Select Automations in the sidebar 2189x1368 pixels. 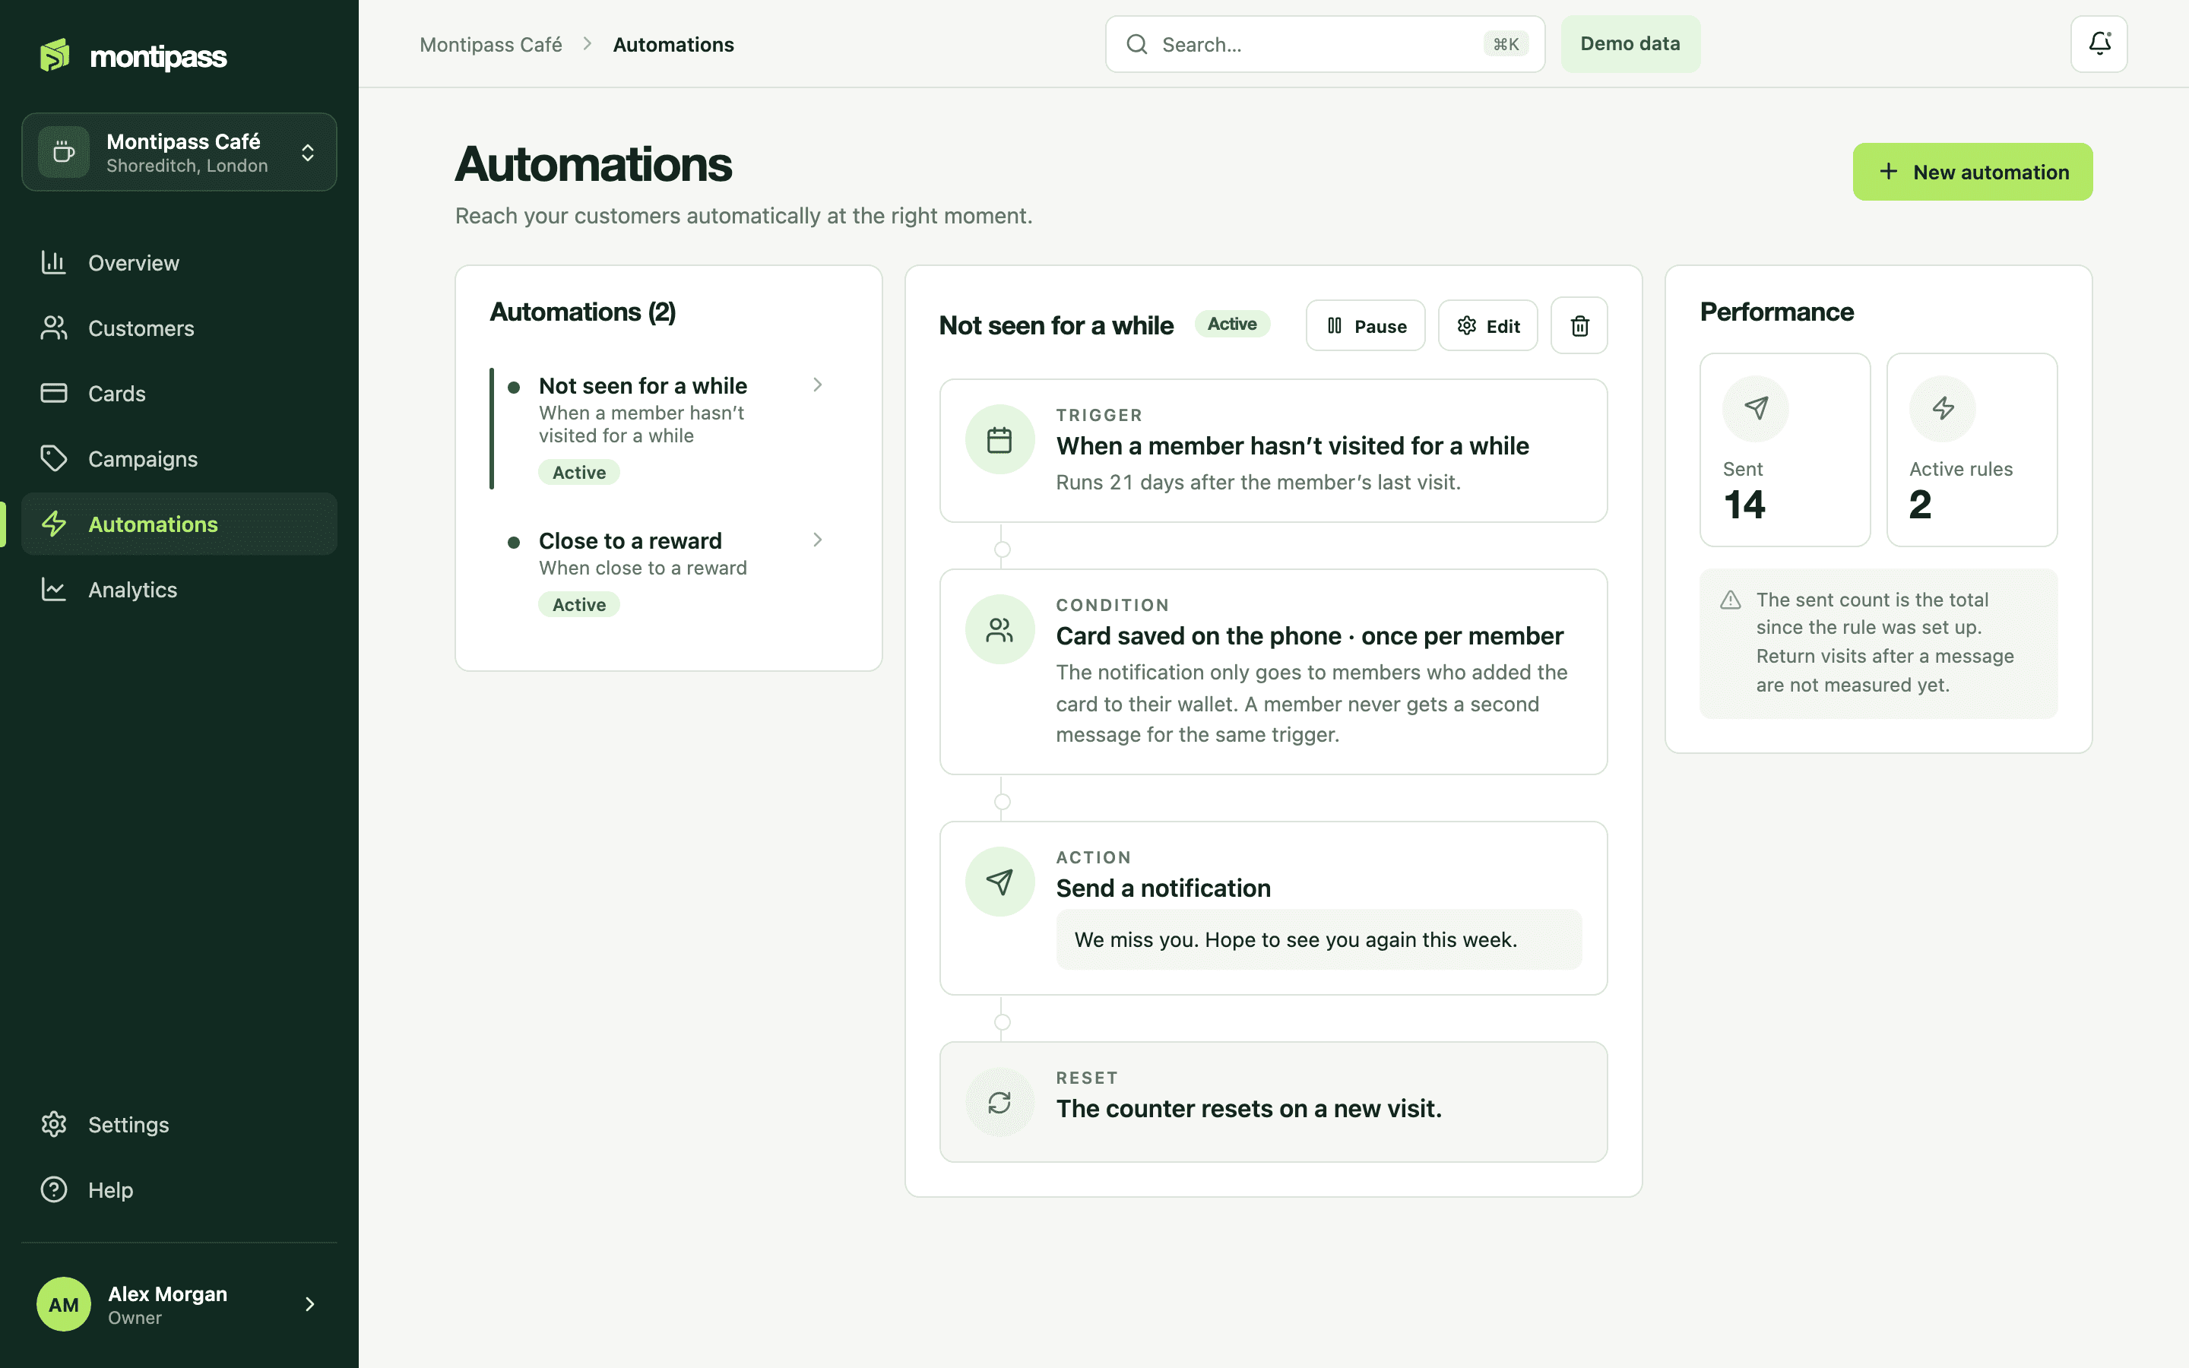pos(179,524)
